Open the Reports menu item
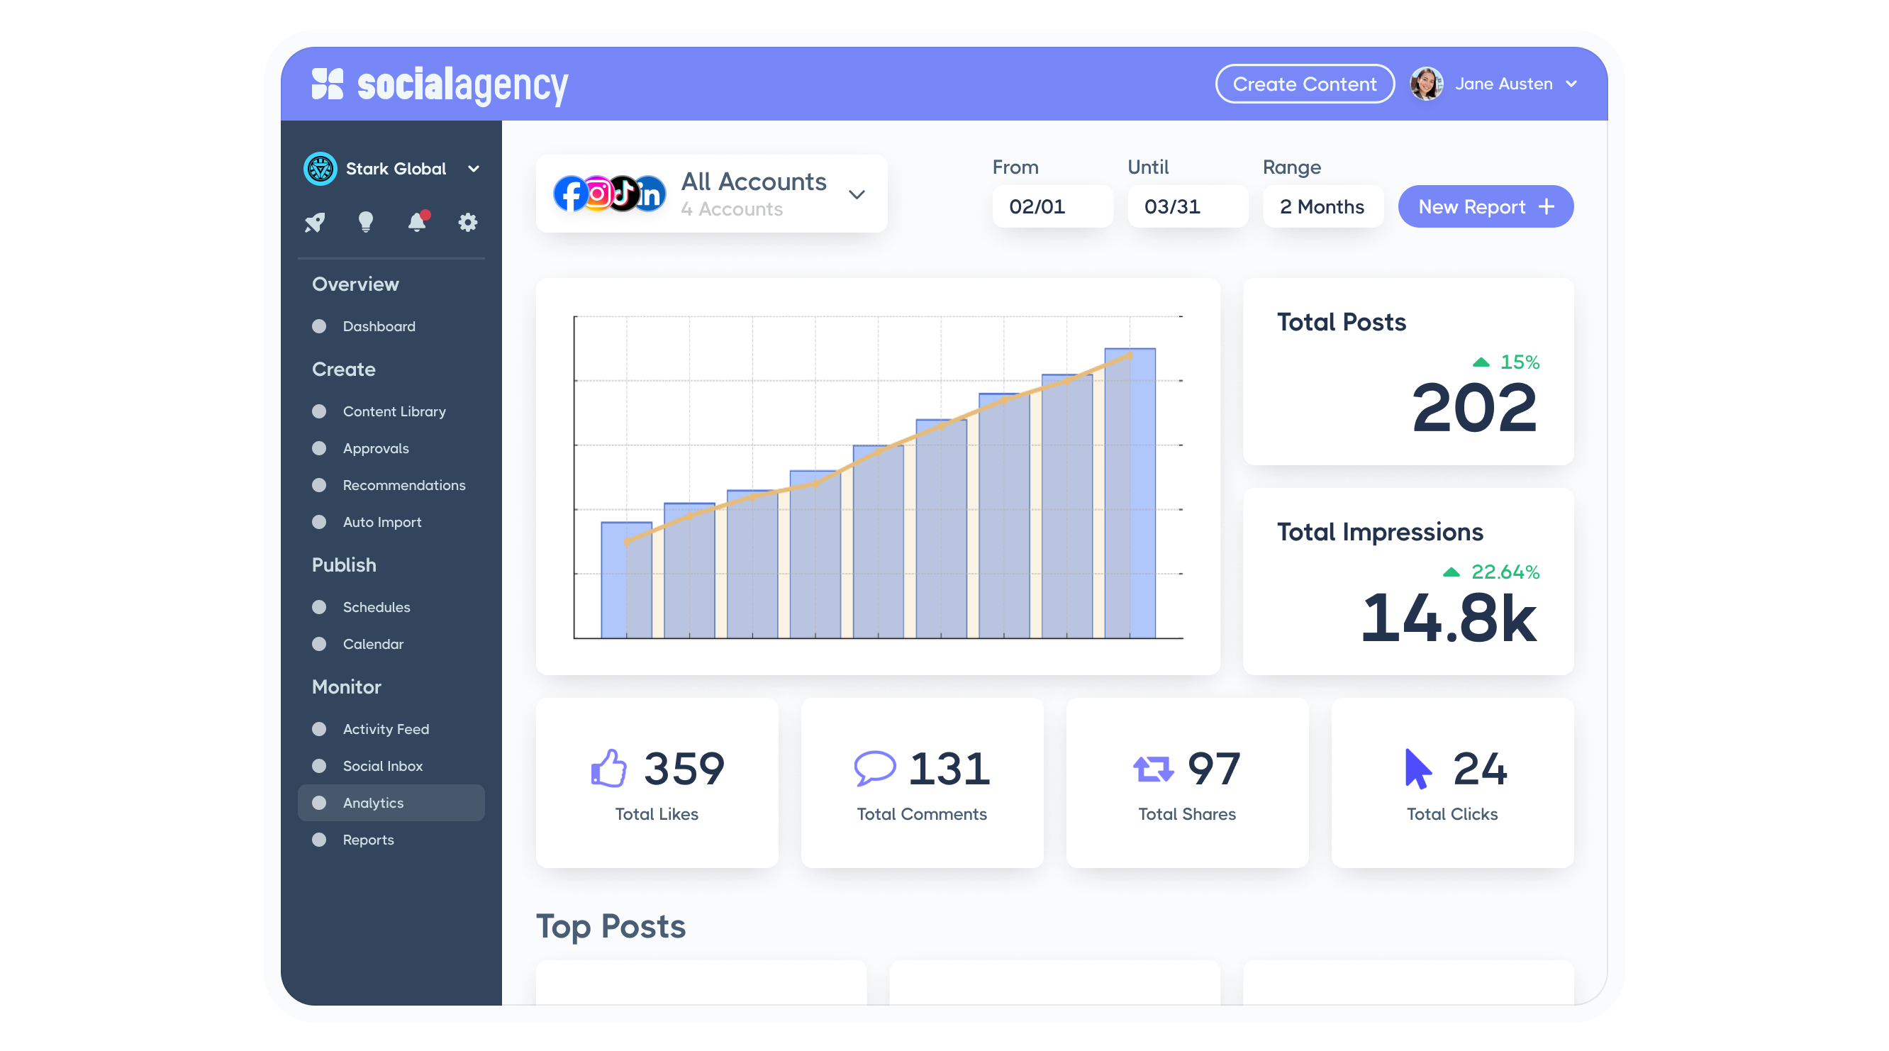 click(x=368, y=840)
